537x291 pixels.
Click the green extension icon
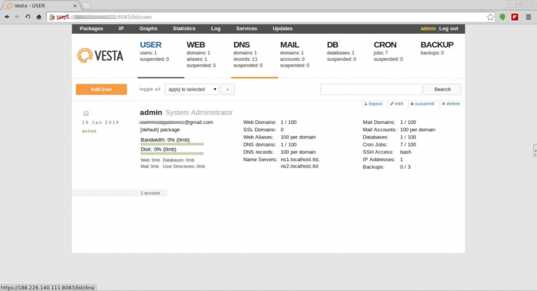tap(502, 17)
